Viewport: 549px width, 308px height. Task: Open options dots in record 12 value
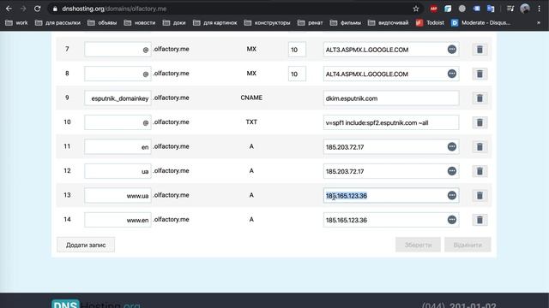452,171
